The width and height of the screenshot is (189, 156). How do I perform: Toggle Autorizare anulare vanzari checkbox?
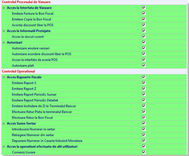coord(144,48)
